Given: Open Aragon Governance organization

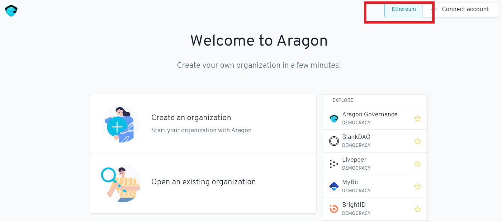Looking at the screenshot, I should click(375, 118).
